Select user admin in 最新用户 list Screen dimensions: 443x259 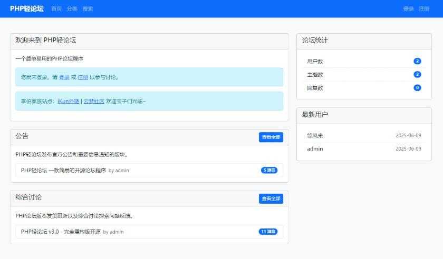coord(315,149)
